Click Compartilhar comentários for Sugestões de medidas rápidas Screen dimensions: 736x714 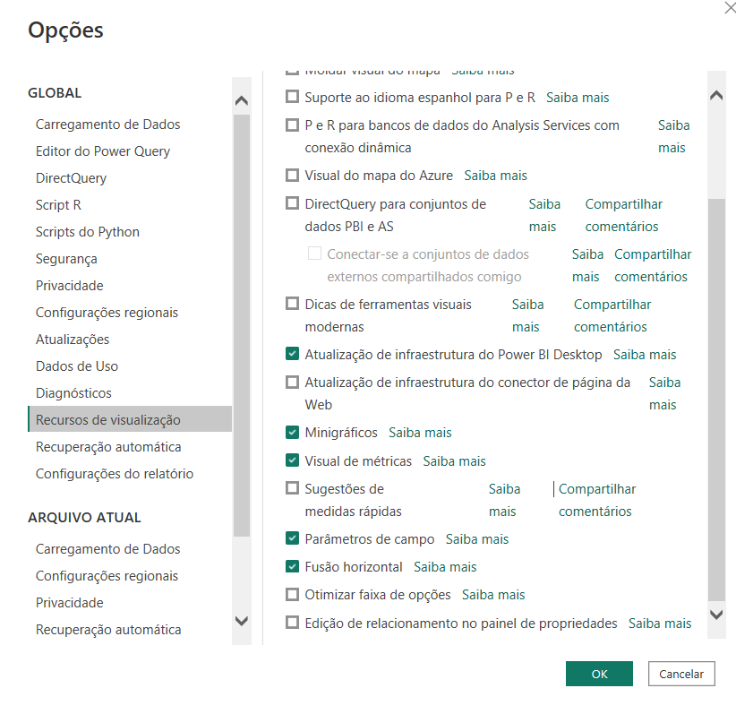coord(597,500)
